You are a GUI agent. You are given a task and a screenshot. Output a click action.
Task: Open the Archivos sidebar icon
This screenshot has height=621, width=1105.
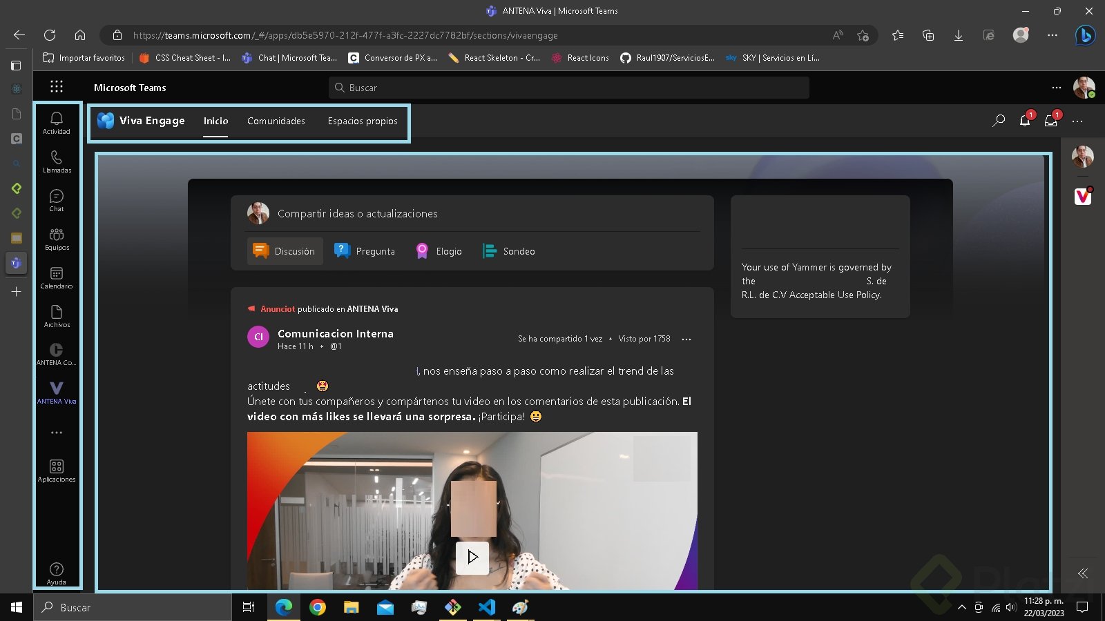click(56, 316)
